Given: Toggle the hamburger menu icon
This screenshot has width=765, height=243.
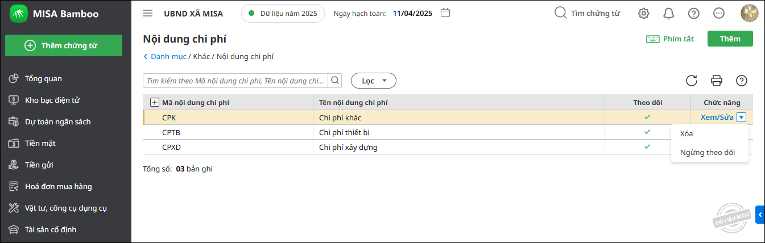Looking at the screenshot, I should [148, 13].
